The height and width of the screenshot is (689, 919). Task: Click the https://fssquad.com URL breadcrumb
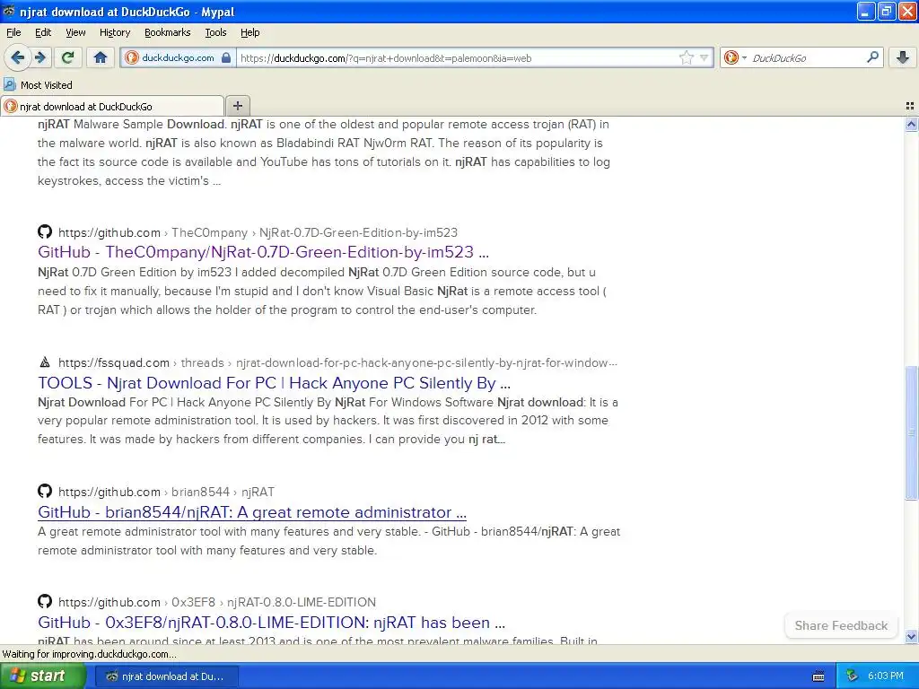pyautogui.click(x=114, y=362)
